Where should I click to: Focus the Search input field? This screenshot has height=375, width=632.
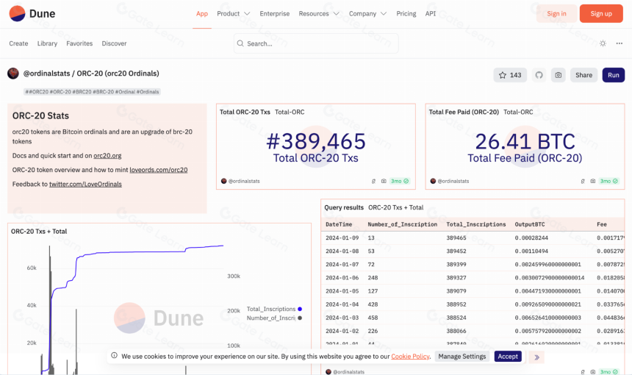316,43
